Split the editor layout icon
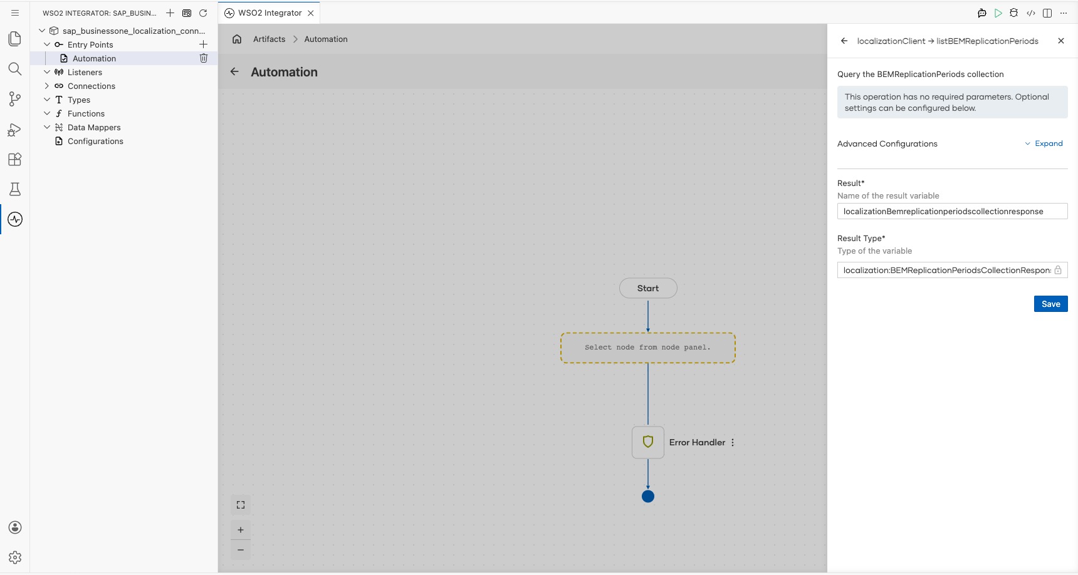 click(x=1047, y=13)
